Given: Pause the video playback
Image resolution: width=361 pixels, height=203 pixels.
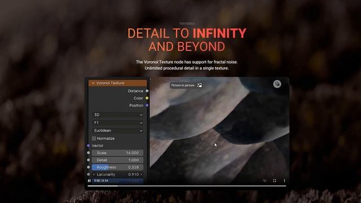Looking at the screenshot, I should [x=89, y=180].
